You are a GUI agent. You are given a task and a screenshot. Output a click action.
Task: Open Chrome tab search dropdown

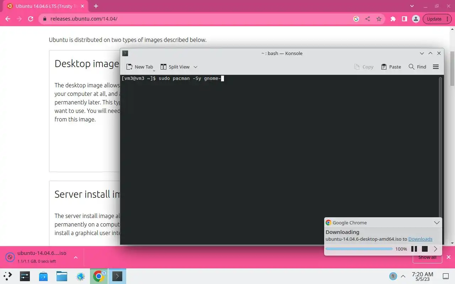[412, 6]
